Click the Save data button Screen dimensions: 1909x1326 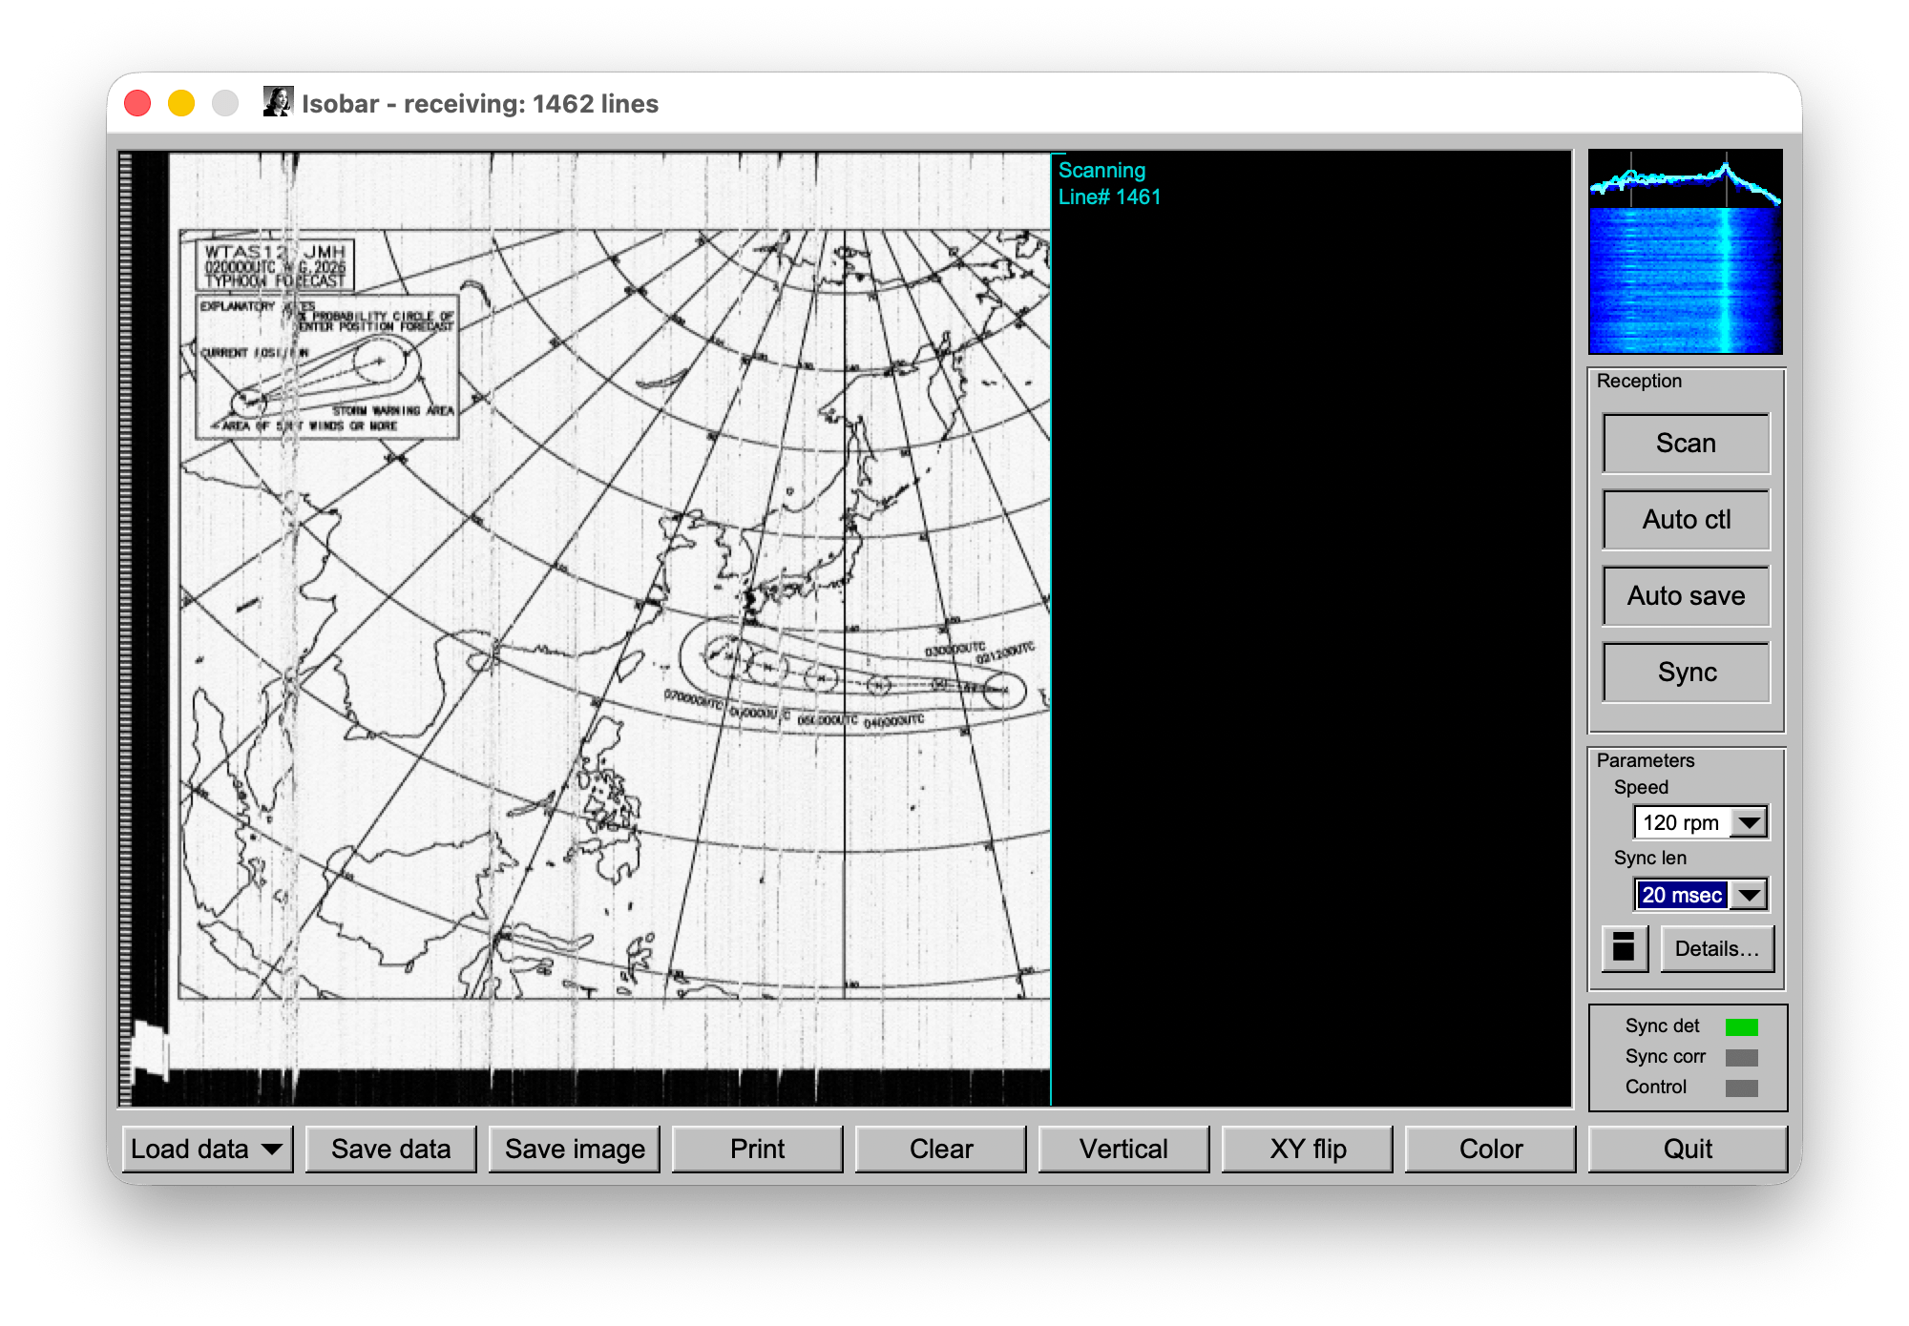[x=390, y=1149]
